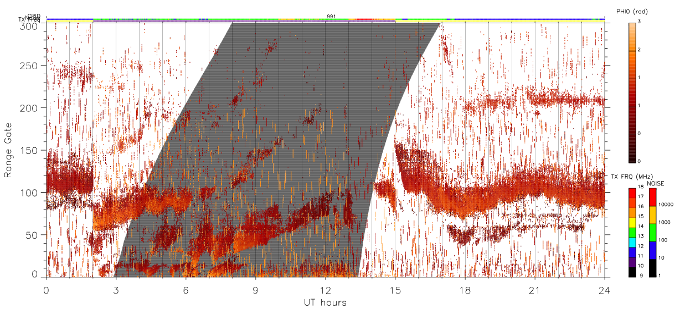The width and height of the screenshot is (680, 314).
Task: Pick the red 17-18 MHz TX FRQ swatch
Action: click(x=632, y=193)
